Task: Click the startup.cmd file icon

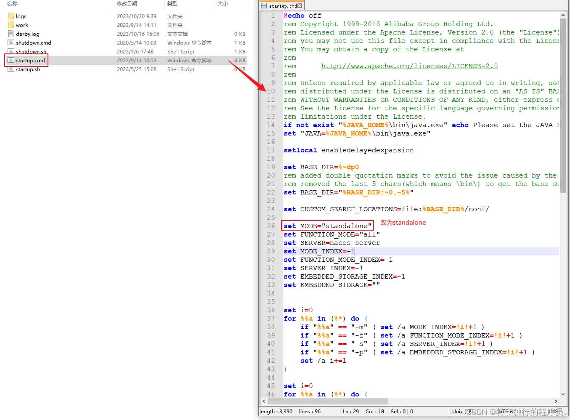Action: 11,60
